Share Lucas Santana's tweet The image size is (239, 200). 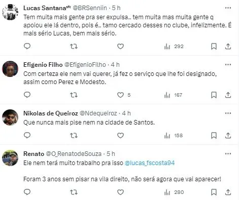coord(228,47)
